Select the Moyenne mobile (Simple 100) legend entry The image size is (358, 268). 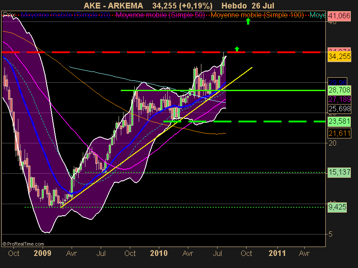click(257, 15)
